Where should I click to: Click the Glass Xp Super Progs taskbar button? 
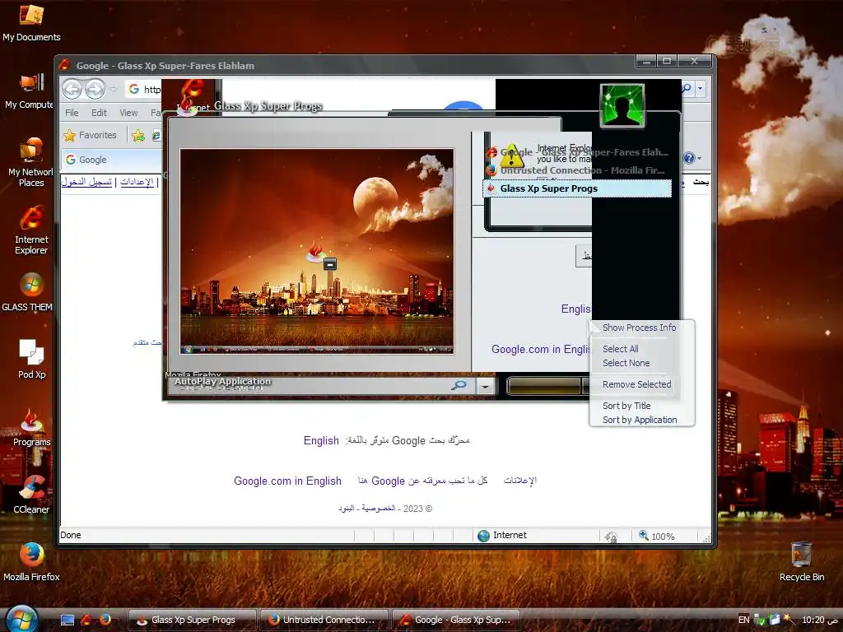193,620
